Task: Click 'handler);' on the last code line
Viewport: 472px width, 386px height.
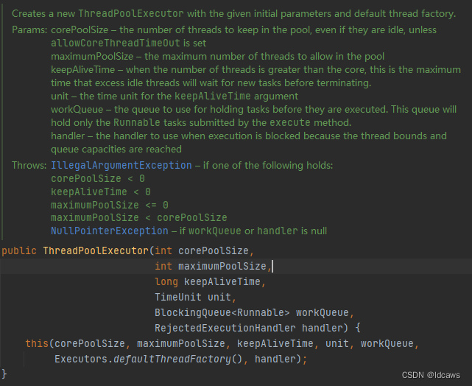Action: pos(281,359)
